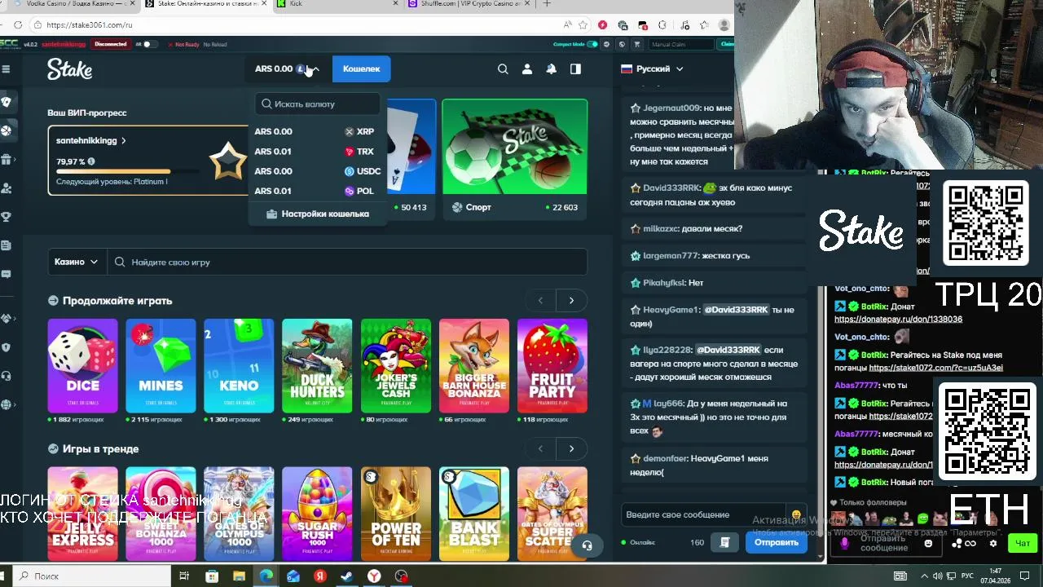The height and width of the screenshot is (587, 1043).
Task: Open the Duck Hunters game thumbnail
Action: click(x=317, y=366)
